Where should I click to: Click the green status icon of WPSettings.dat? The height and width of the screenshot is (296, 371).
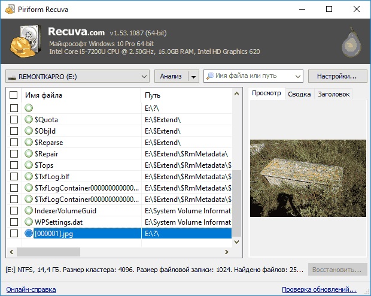29,222
